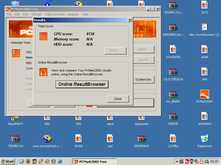Dismiss Results dialog via title bar X
The image size is (221, 165).
(x=130, y=20)
